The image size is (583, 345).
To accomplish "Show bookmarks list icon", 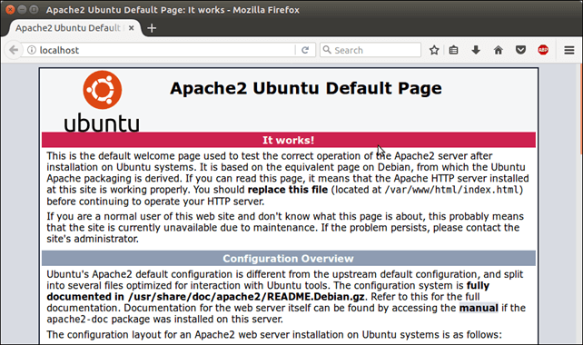I will (x=453, y=50).
